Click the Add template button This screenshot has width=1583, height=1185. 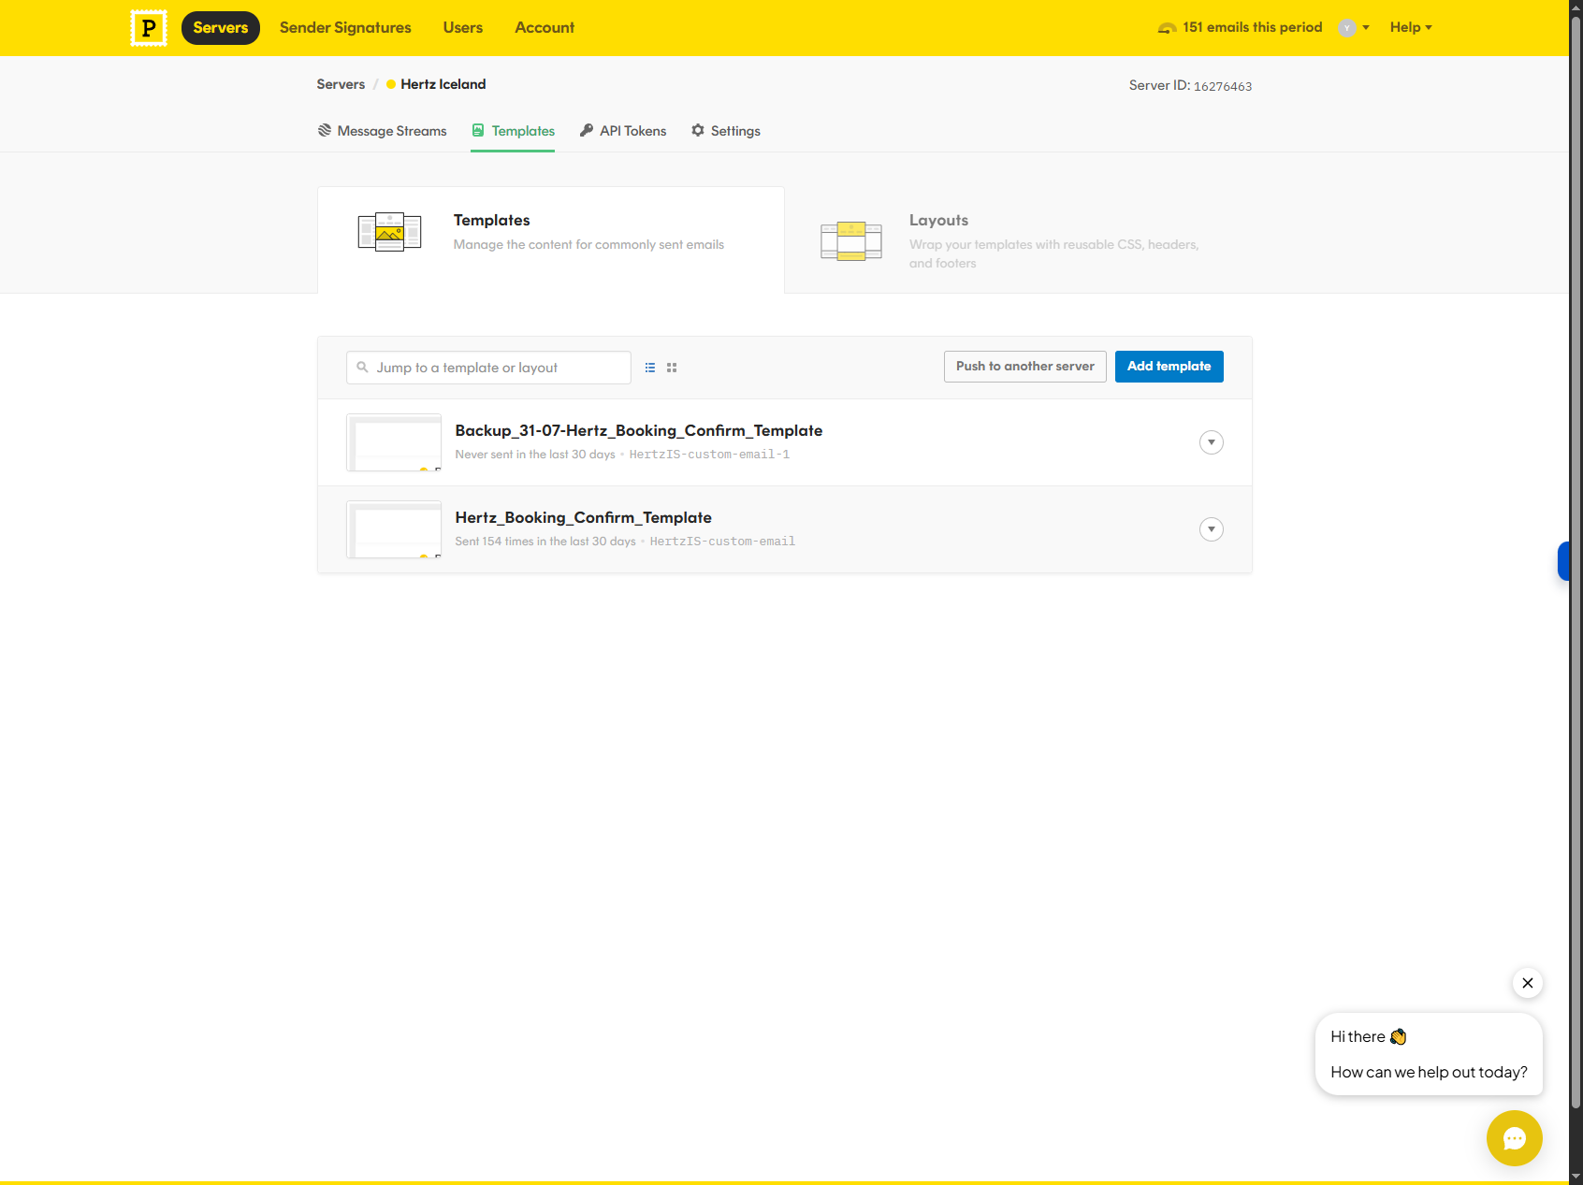pyautogui.click(x=1169, y=367)
